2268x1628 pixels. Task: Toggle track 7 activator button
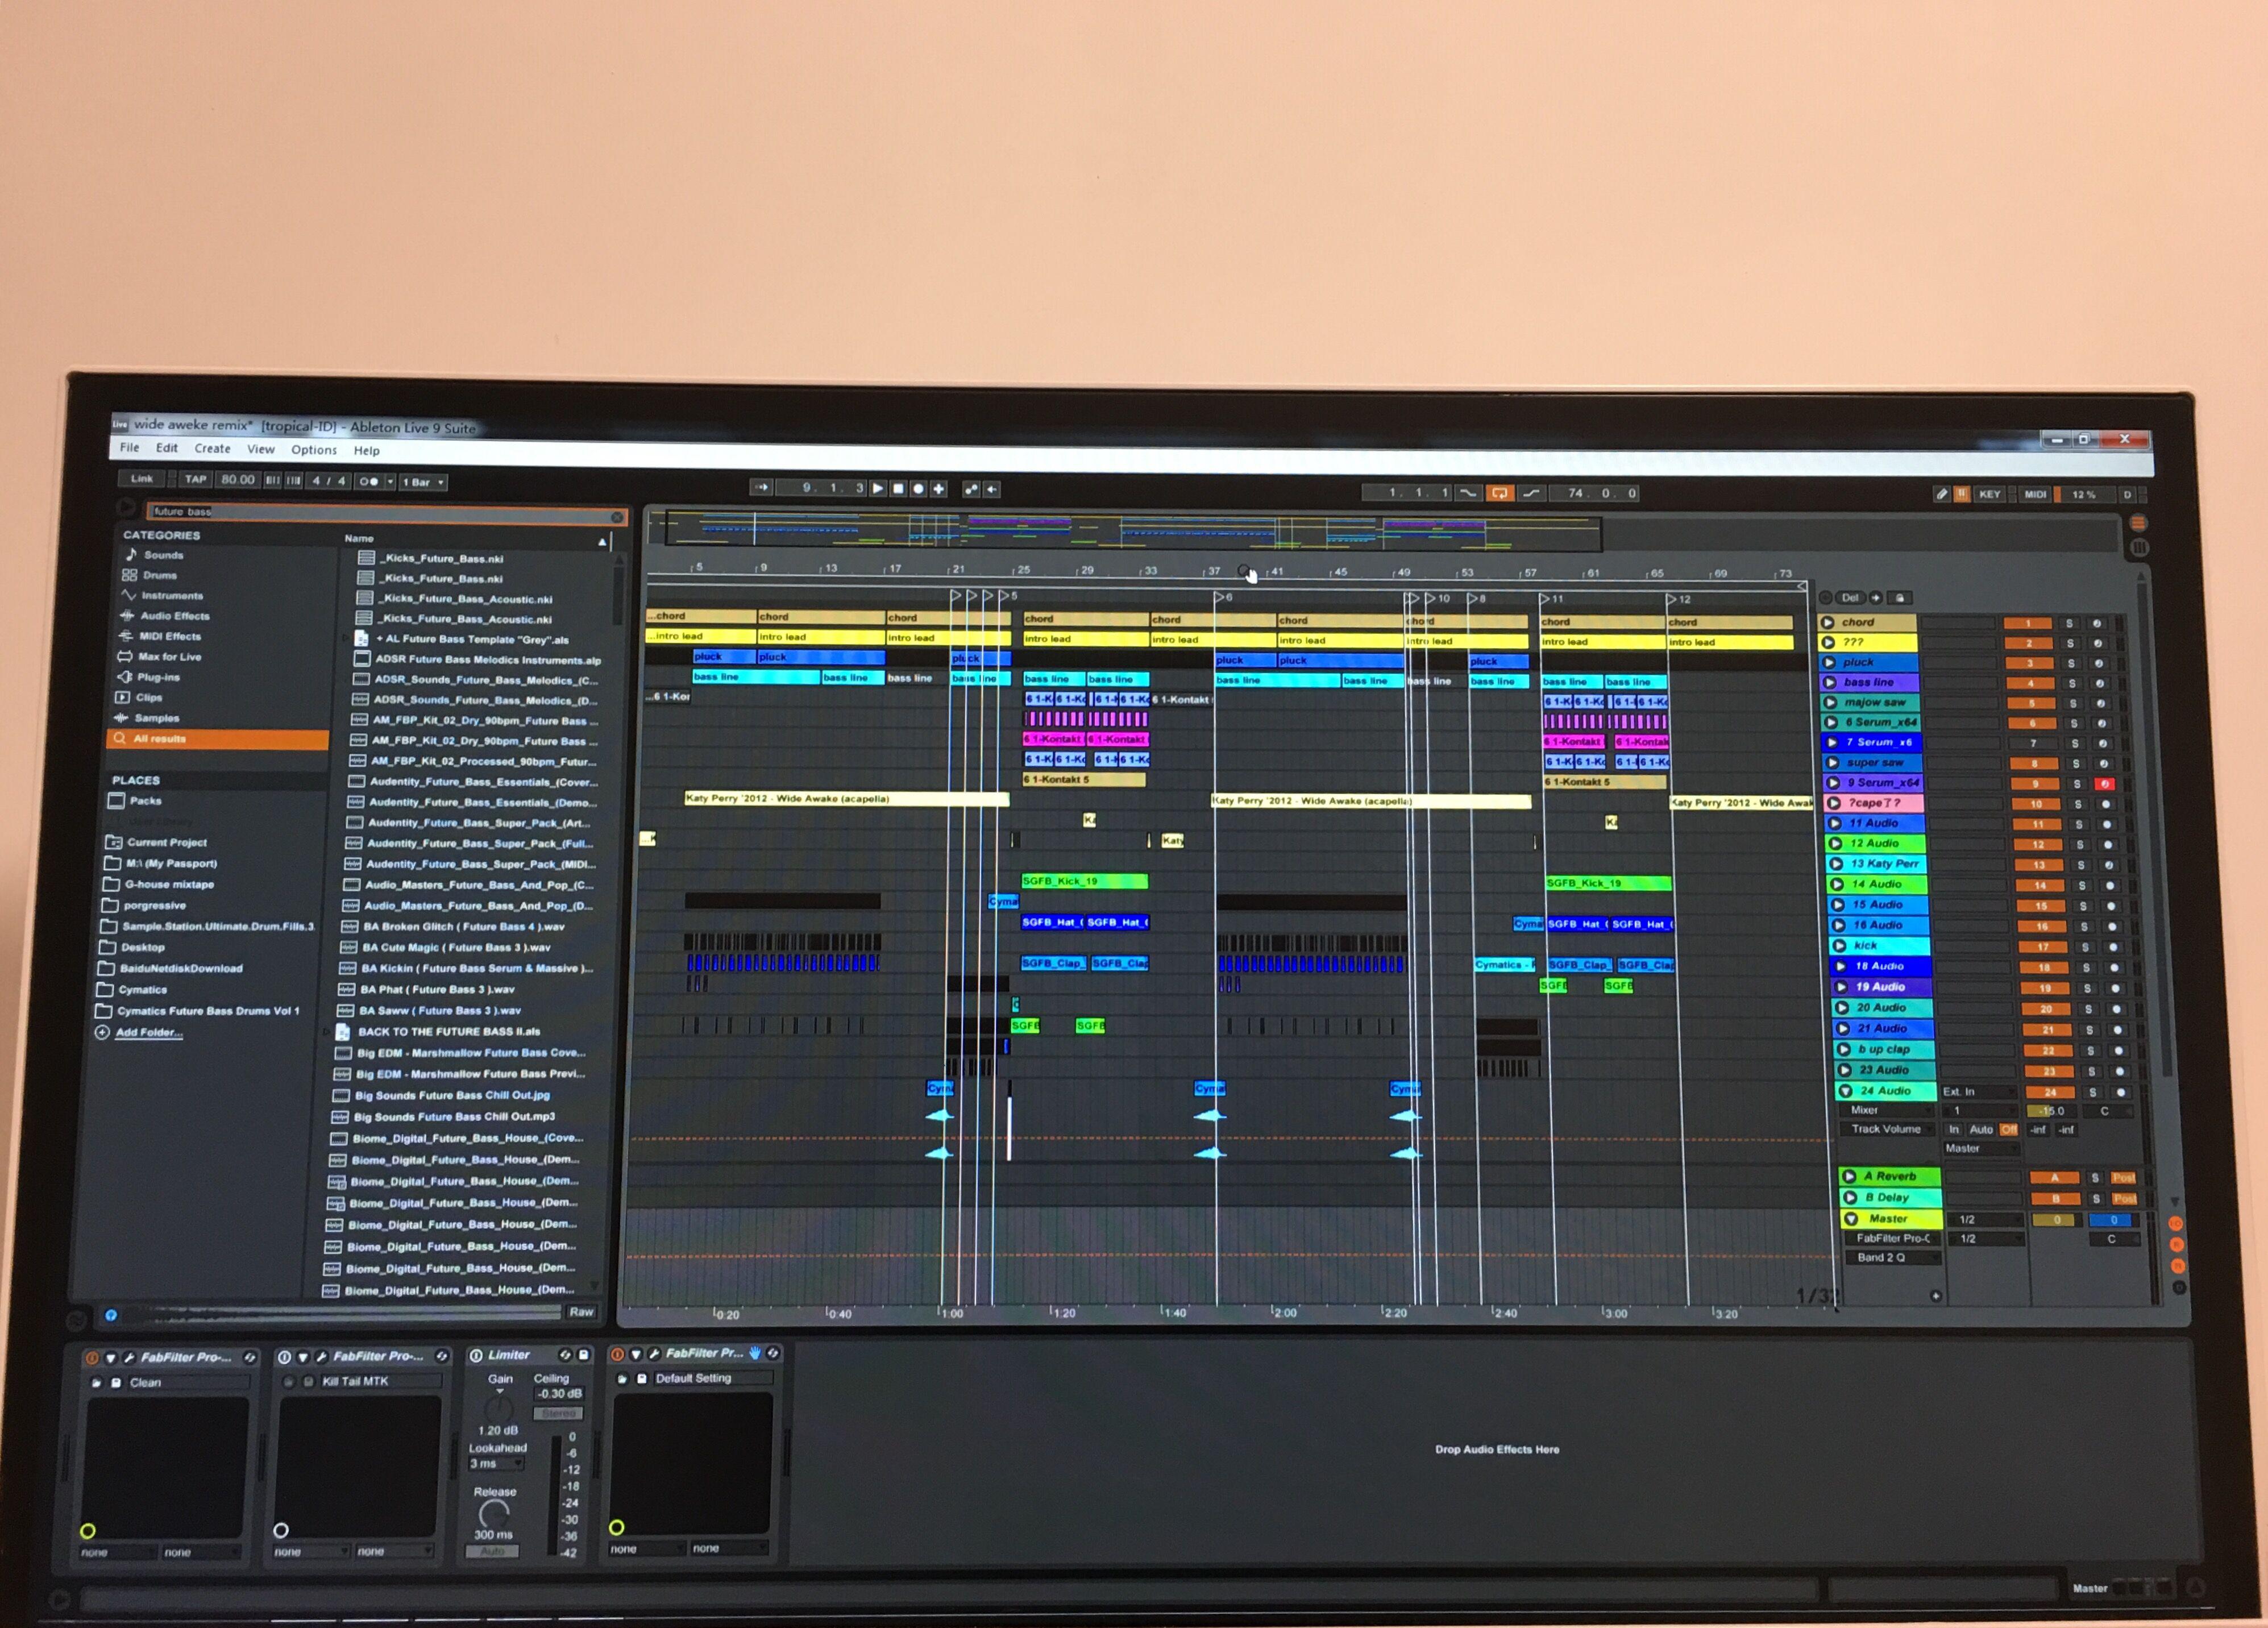[x=2033, y=743]
